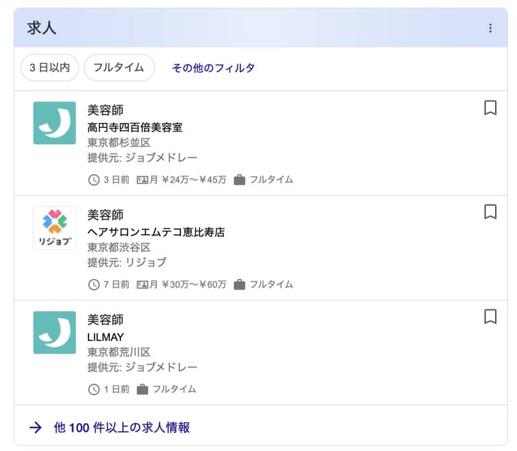This screenshot has height=451, width=517.
Task: View 他 100 件以上の求人情報 link
Action: tap(121, 427)
